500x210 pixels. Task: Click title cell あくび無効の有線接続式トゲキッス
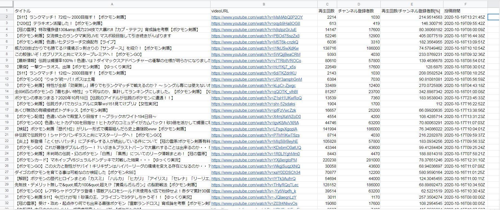coord(112,110)
